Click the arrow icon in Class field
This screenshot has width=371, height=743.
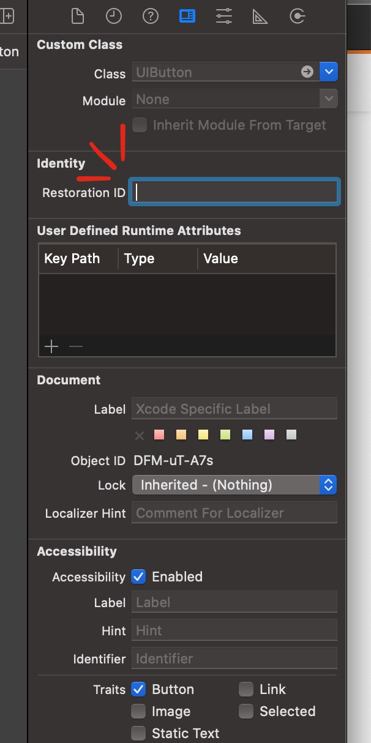tap(307, 72)
